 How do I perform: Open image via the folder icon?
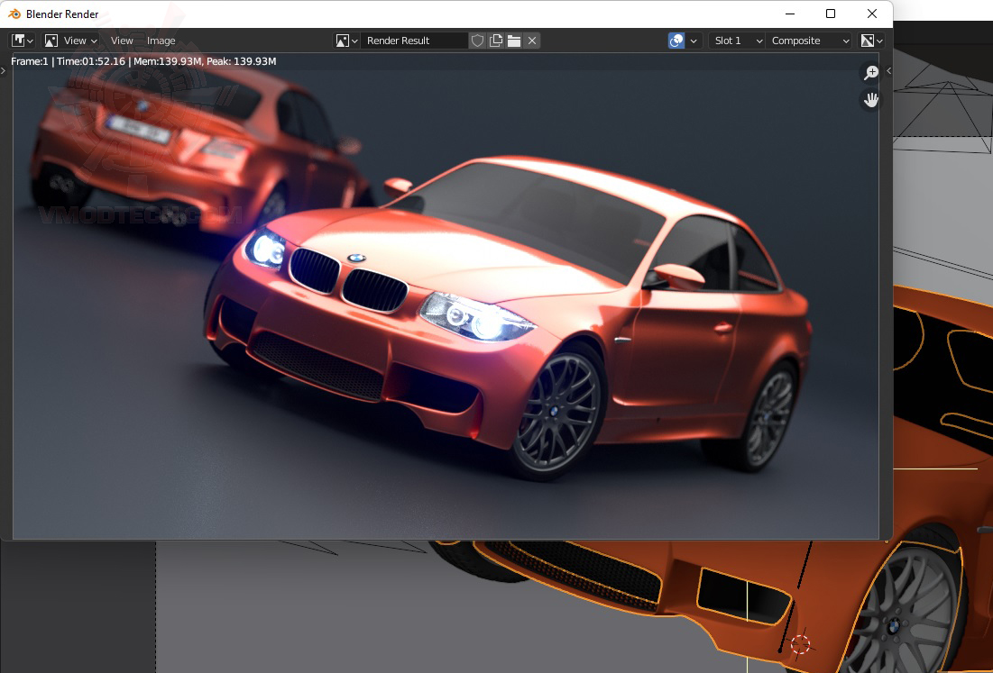(x=514, y=41)
